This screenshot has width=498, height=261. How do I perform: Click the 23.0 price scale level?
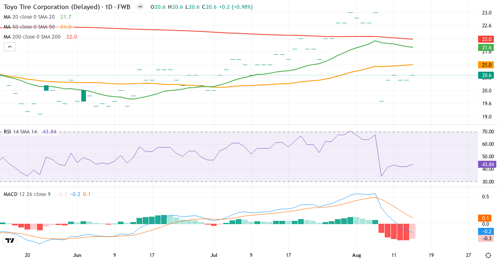[x=487, y=13]
